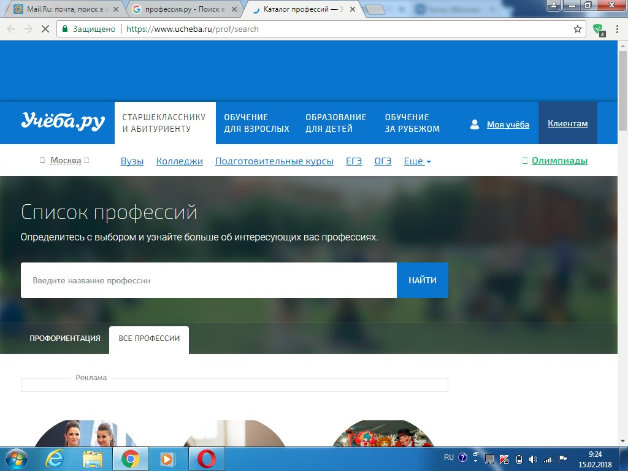Image resolution: width=628 pixels, height=471 pixels.
Task: Open the ЕГЭ link
Action: click(x=354, y=161)
